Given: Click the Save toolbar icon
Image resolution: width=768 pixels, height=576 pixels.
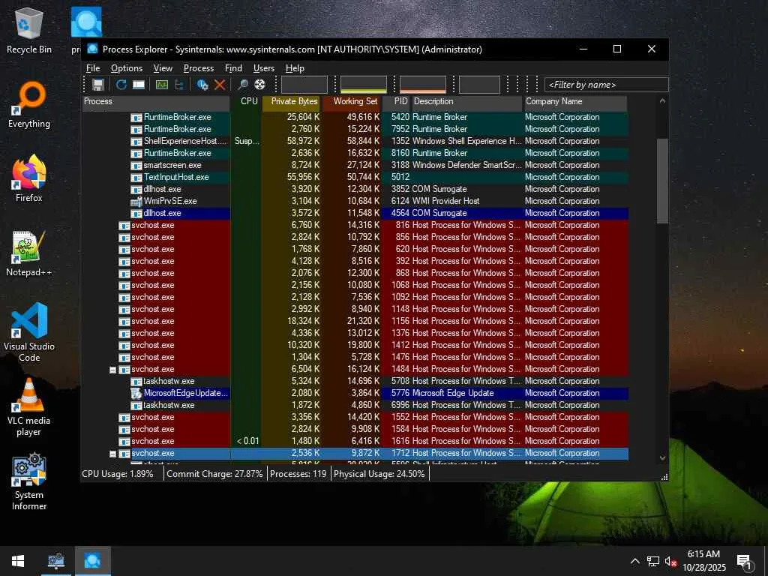Looking at the screenshot, I should (98, 85).
